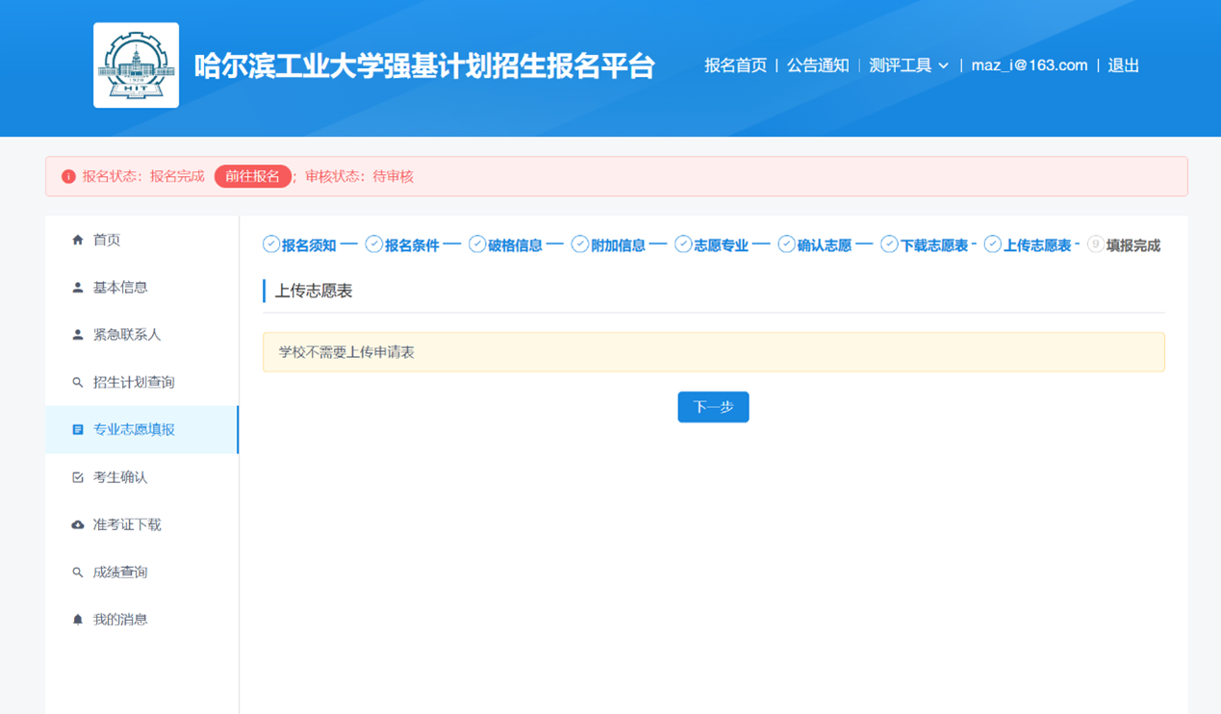Click the check circle of step 上传志愿表
The height and width of the screenshot is (714, 1221).
tap(993, 244)
